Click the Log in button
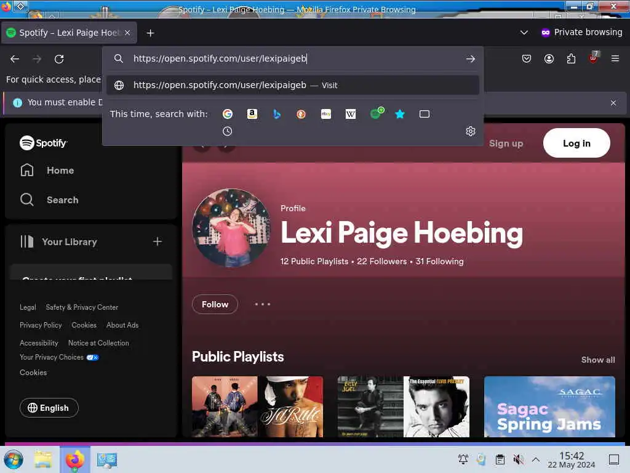The width and height of the screenshot is (630, 473). tap(576, 143)
